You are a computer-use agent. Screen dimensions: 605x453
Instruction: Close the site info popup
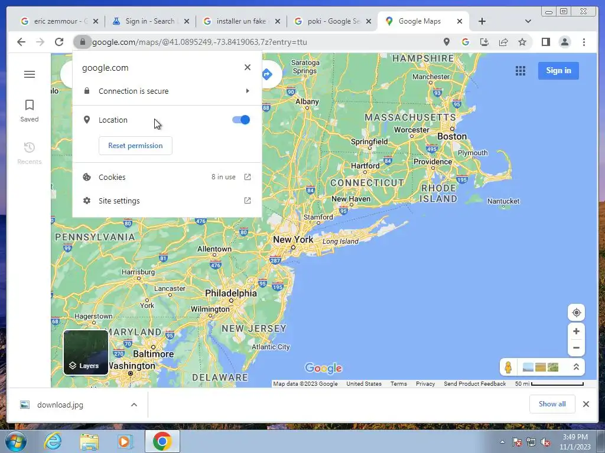click(248, 67)
